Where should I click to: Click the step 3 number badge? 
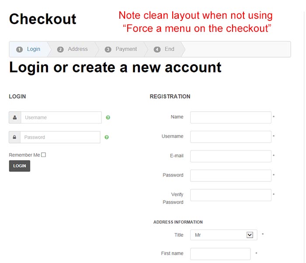tap(108, 49)
